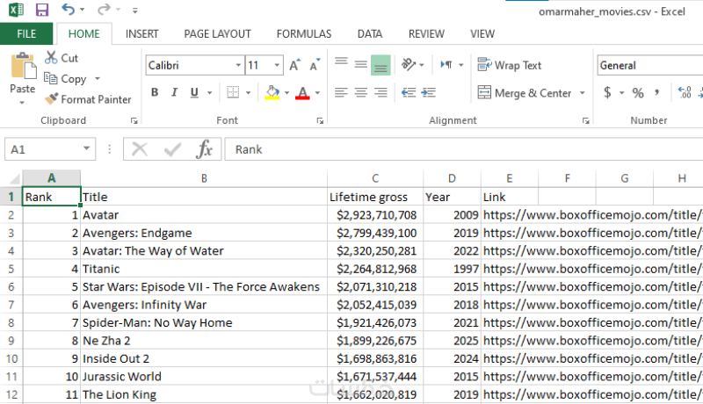Open the font size dropdown
The width and height of the screenshot is (703, 404).
[277, 65]
